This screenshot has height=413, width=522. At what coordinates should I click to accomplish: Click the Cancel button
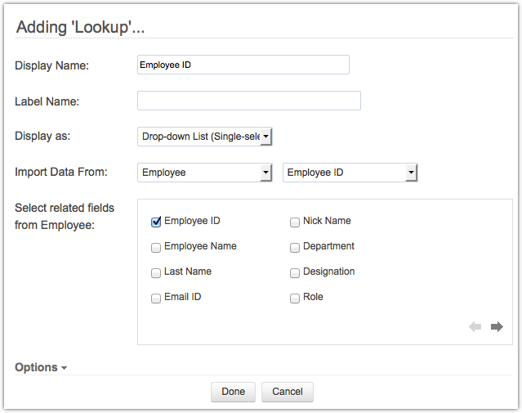[x=288, y=392]
